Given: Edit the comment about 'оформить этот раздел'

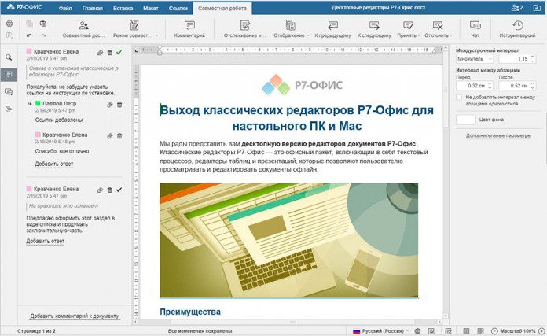Looking at the screenshot, I should 100,190.
